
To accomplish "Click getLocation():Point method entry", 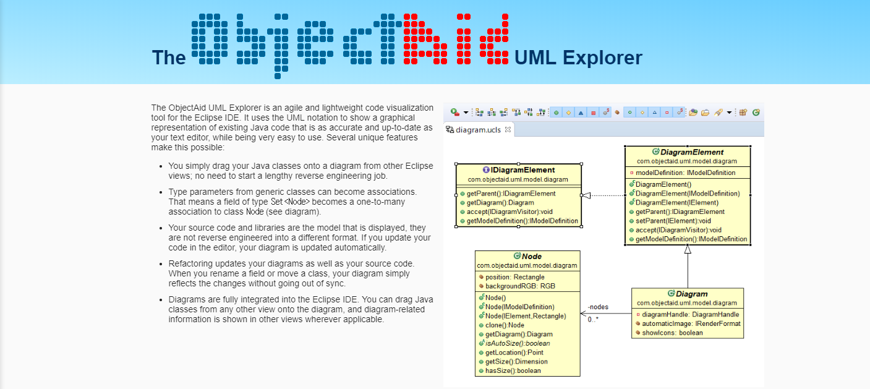I will (x=514, y=353).
